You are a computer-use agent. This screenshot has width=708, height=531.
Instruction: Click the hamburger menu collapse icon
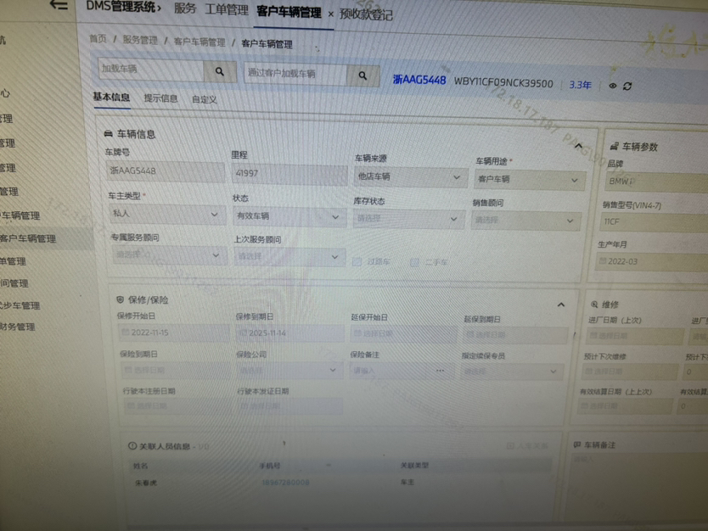pos(58,5)
